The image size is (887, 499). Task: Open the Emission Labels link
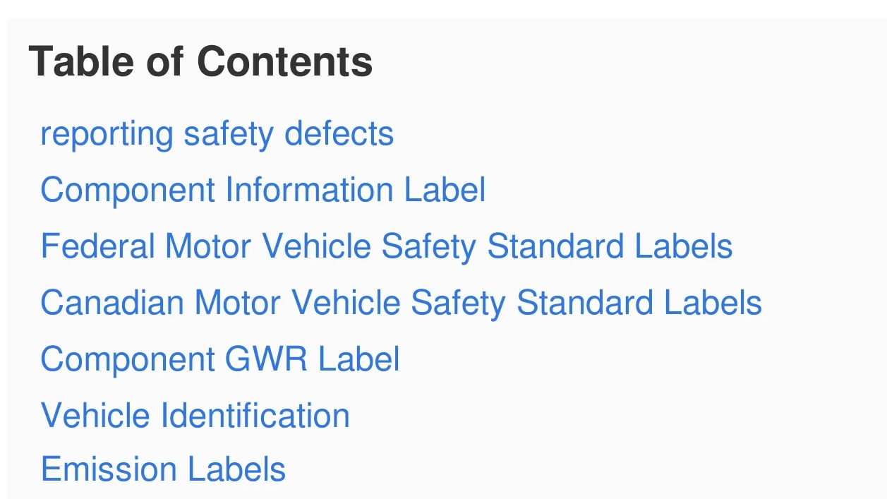coord(163,469)
